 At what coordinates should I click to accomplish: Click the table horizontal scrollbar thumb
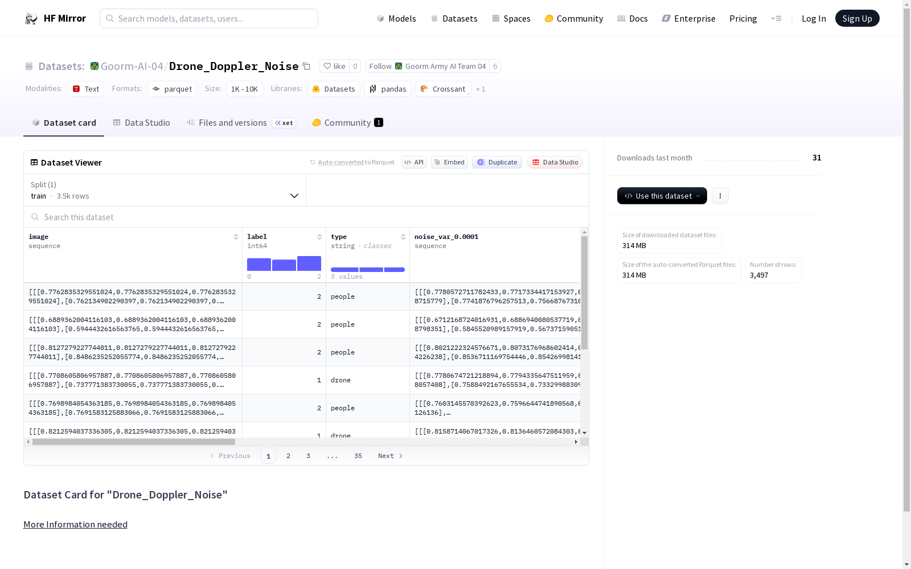coord(134,442)
